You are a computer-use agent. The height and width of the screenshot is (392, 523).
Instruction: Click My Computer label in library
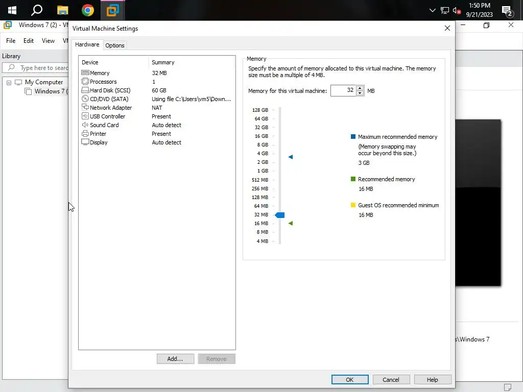point(44,82)
